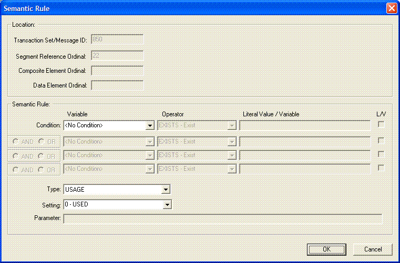Expand the Type dropdown showing USAGE

[166, 190]
